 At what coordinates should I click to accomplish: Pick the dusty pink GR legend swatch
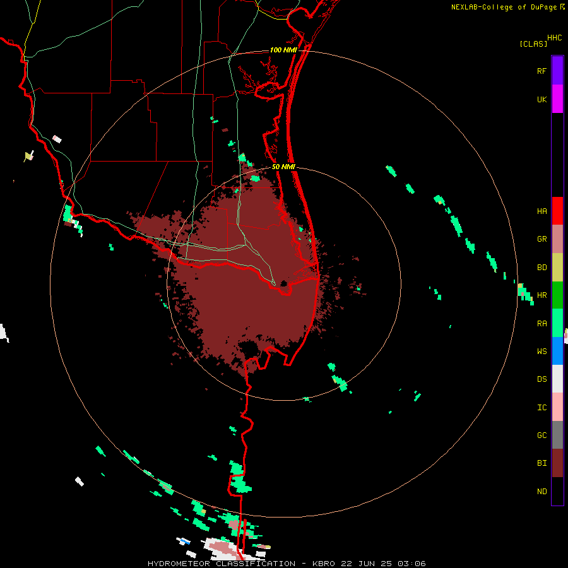[x=557, y=239]
